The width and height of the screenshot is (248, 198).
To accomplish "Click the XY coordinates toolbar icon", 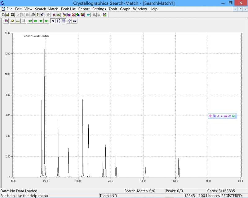I will pyautogui.click(x=75, y=21).
